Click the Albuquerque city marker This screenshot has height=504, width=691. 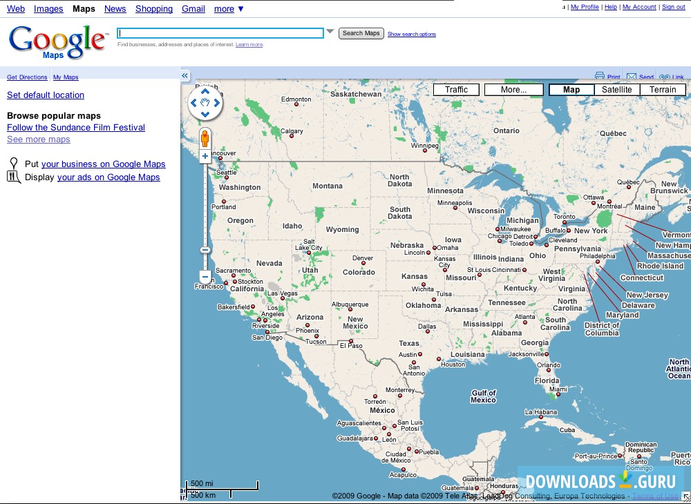[350, 309]
